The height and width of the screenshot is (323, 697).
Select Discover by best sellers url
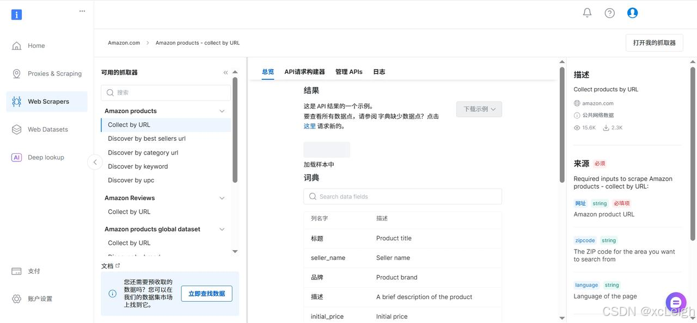(x=146, y=139)
